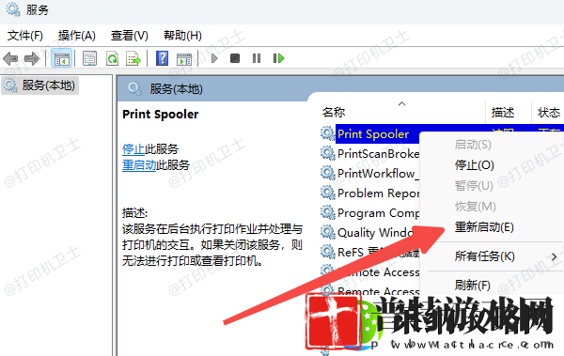This screenshot has height=356, width=564.
Task: Click the gear icon beside PrintScanBroker
Action: pyautogui.click(x=328, y=153)
